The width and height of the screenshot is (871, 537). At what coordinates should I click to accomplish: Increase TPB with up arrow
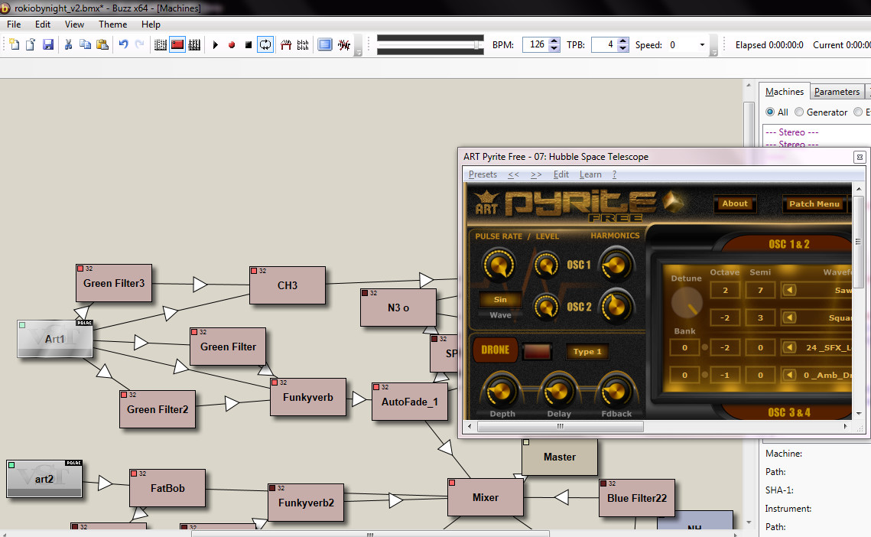(x=622, y=41)
